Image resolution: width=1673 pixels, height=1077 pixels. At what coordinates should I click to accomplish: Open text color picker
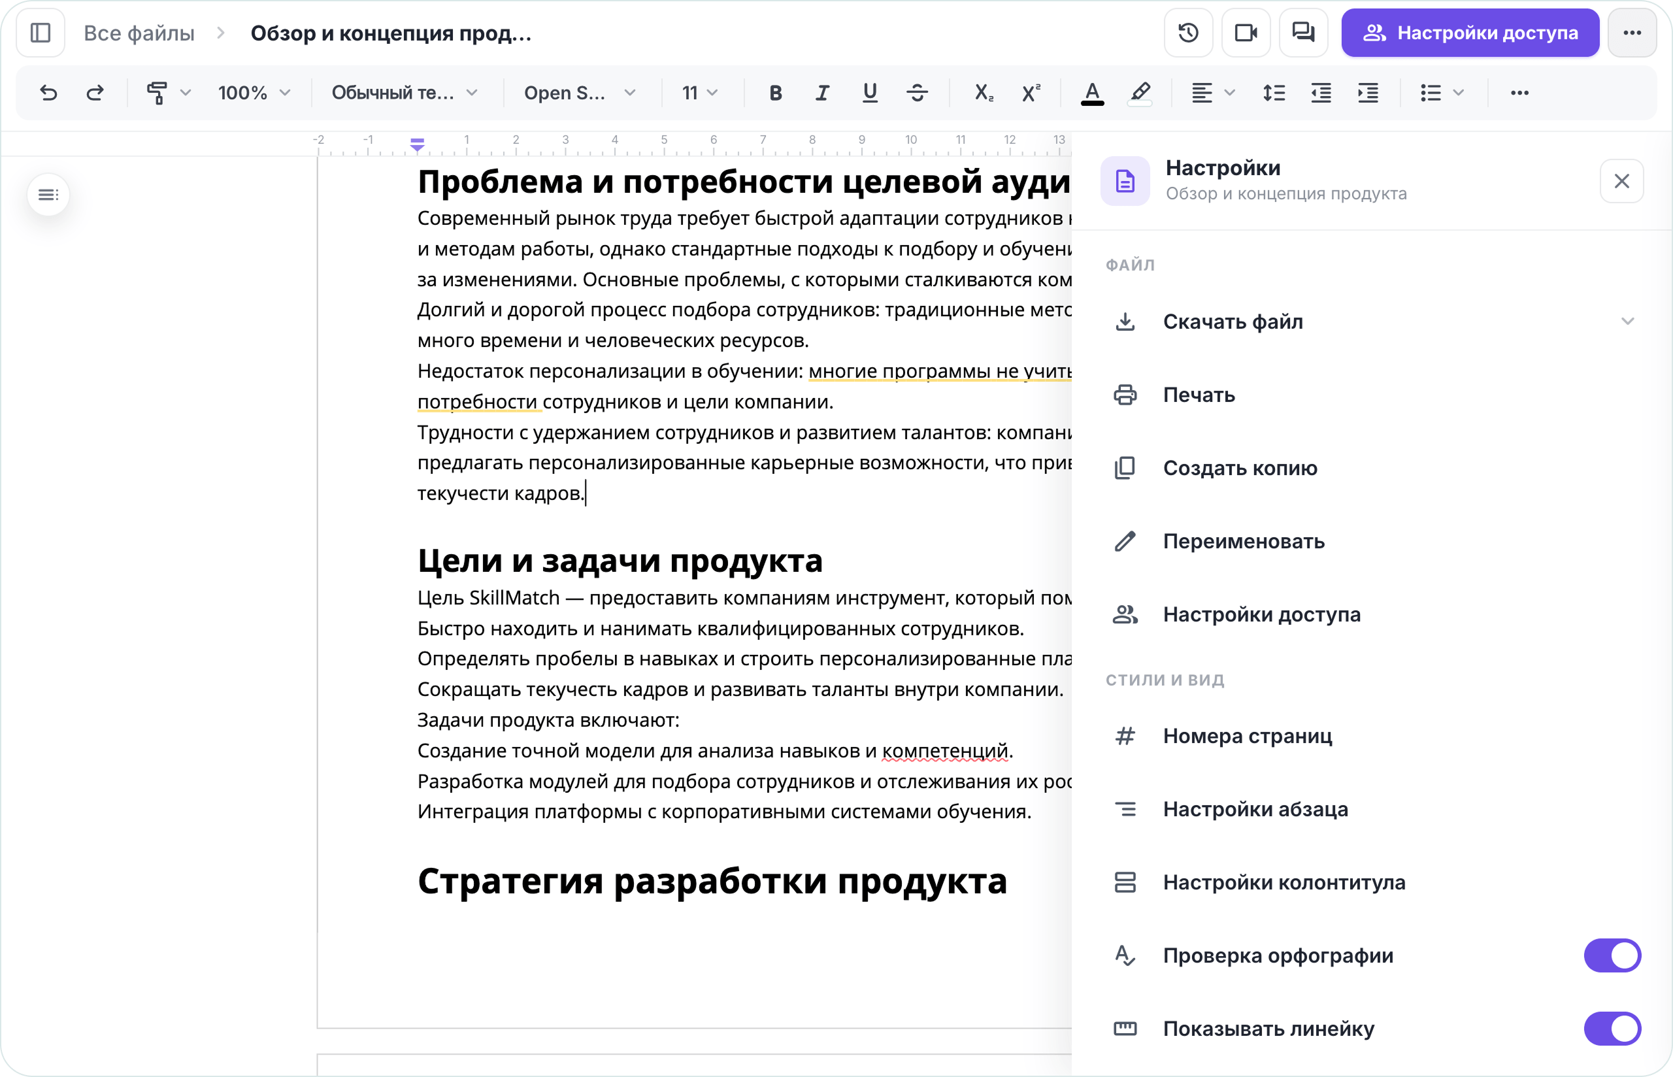(1092, 92)
